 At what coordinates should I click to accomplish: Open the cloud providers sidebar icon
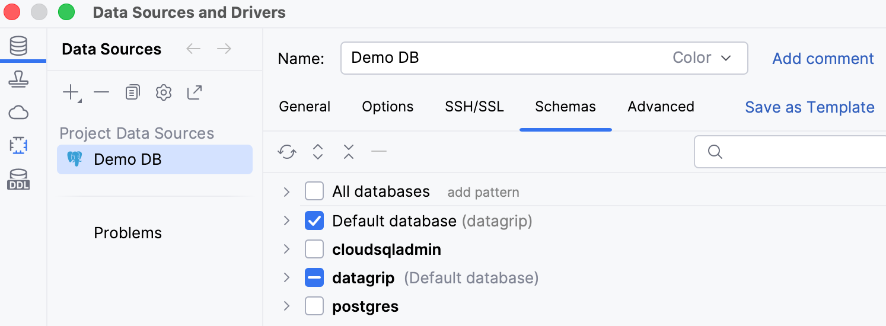point(18,112)
